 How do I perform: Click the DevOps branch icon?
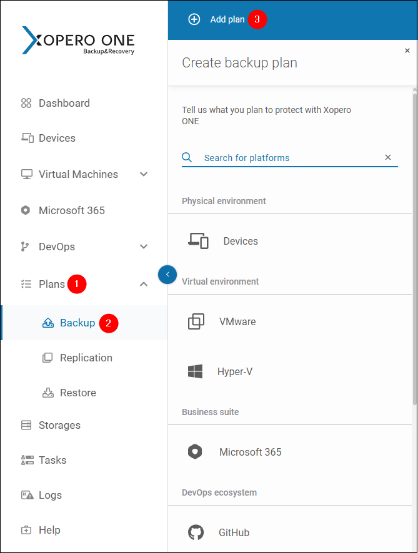[x=25, y=247]
